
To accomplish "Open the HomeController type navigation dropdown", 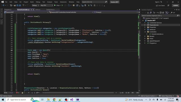I will [x=71, y=12].
